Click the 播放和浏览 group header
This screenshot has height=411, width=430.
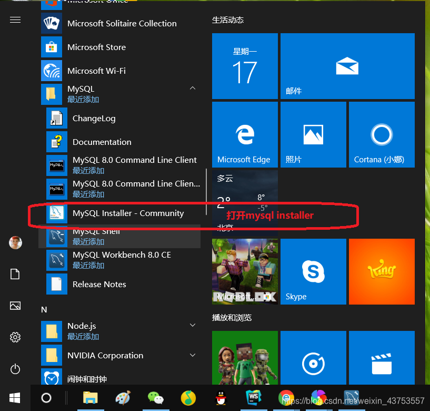pyautogui.click(x=232, y=318)
